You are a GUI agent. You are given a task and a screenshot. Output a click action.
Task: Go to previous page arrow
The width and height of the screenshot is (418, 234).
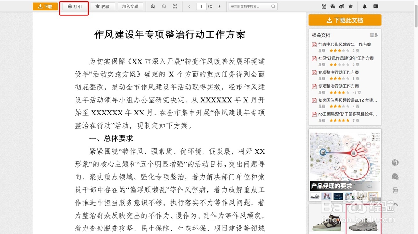[x=189, y=6]
